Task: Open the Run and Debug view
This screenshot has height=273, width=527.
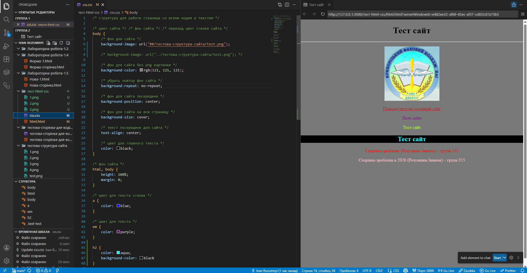Action: pos(7,46)
